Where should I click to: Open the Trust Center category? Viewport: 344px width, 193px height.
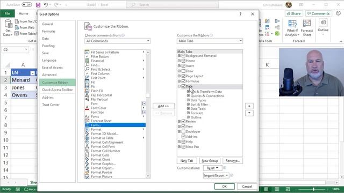[51, 105]
